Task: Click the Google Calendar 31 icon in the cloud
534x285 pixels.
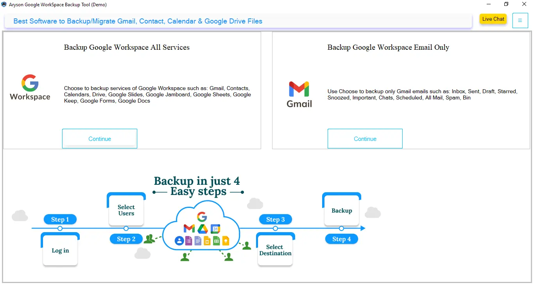Action: pyautogui.click(x=215, y=229)
